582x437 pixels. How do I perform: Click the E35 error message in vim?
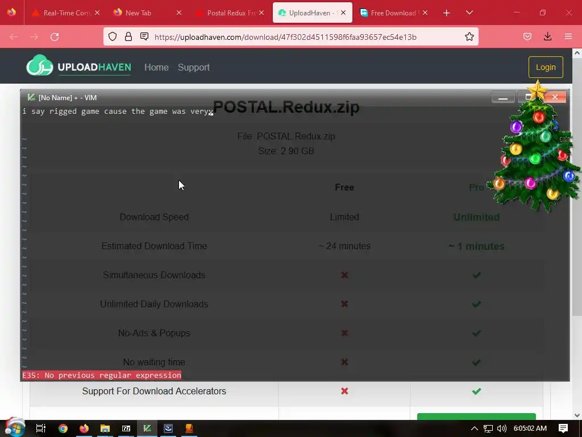[102, 375]
